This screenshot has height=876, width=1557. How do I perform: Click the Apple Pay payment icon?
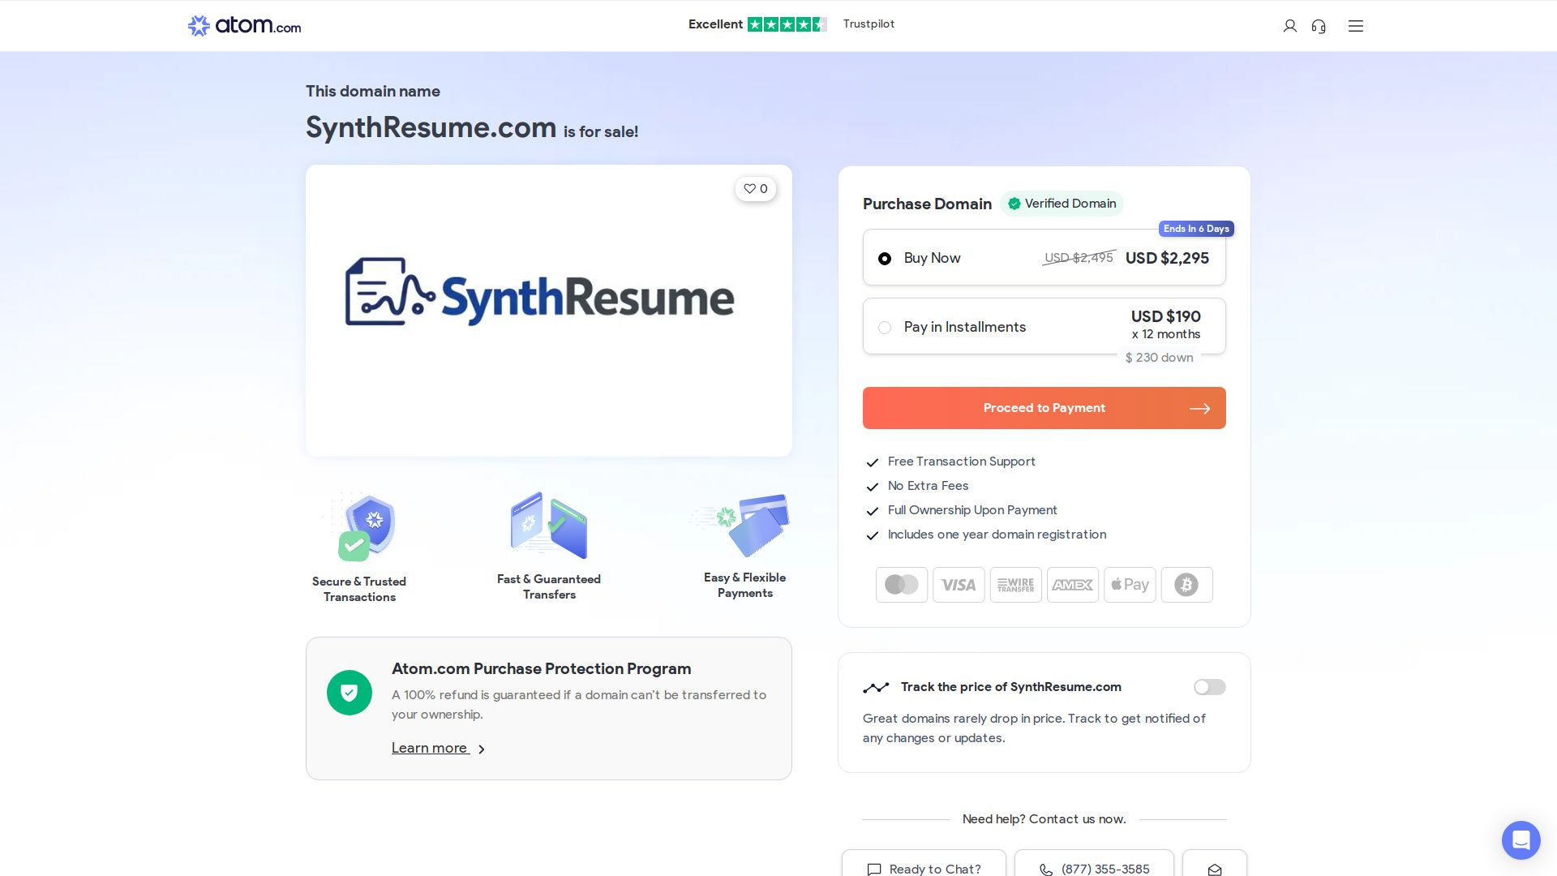(1130, 584)
